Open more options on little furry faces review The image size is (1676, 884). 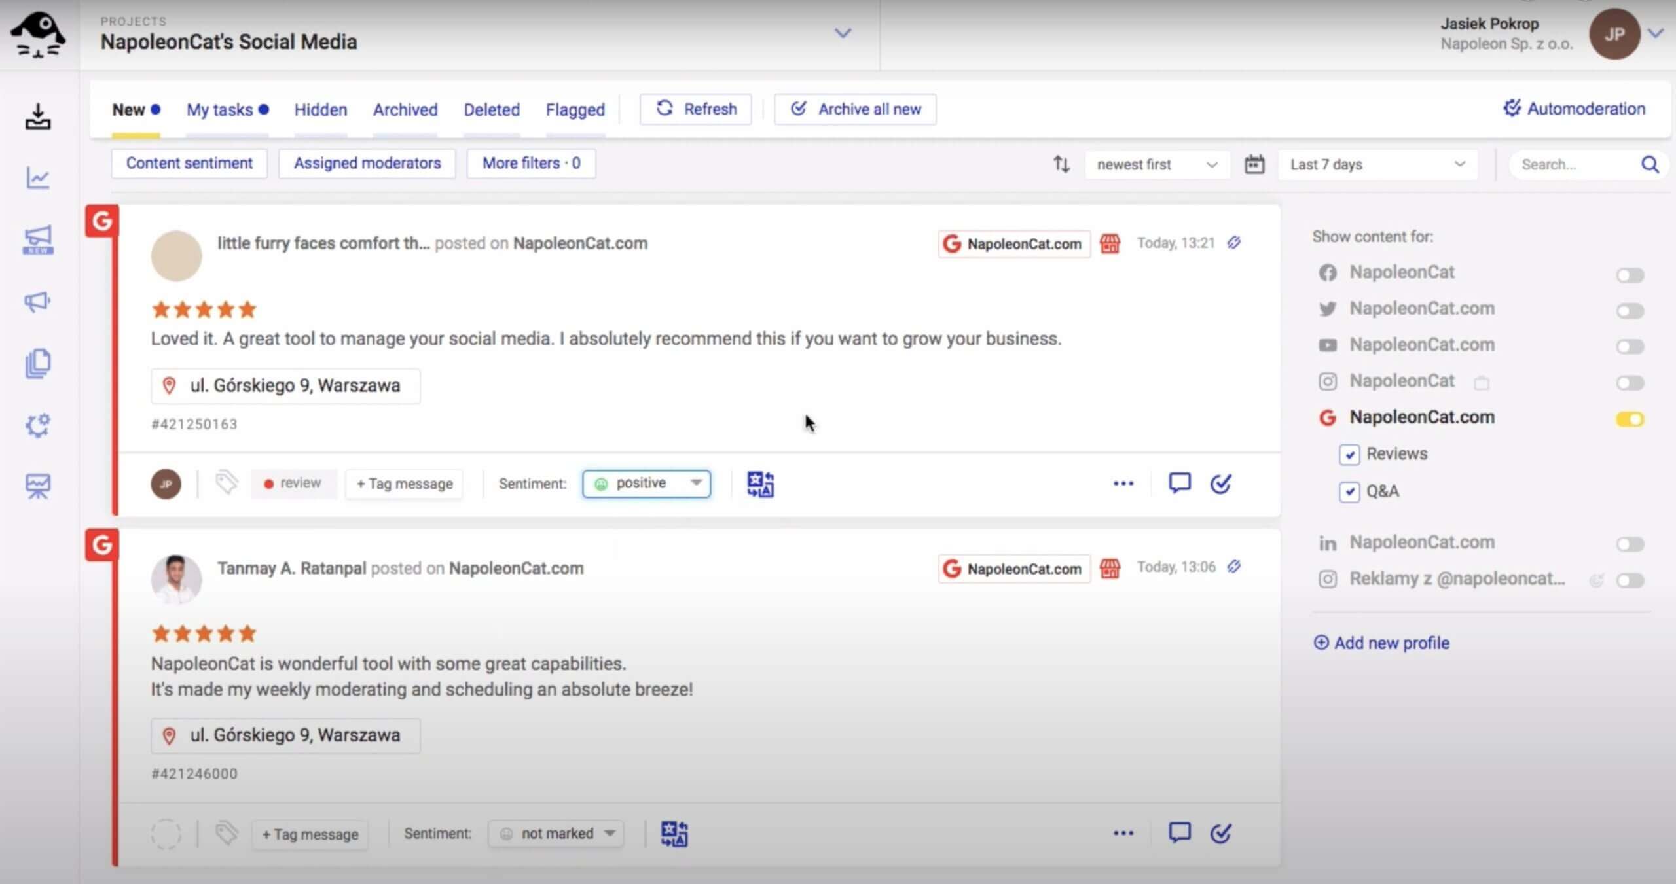(x=1123, y=484)
